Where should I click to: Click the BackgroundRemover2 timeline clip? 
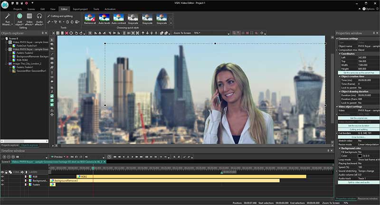[x=164, y=180]
